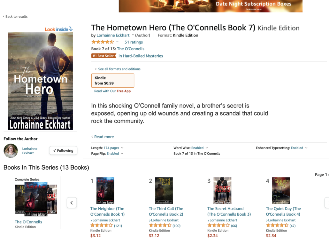The image size is (329, 249).
Task: Toggle the Following author button
Action: point(63,150)
